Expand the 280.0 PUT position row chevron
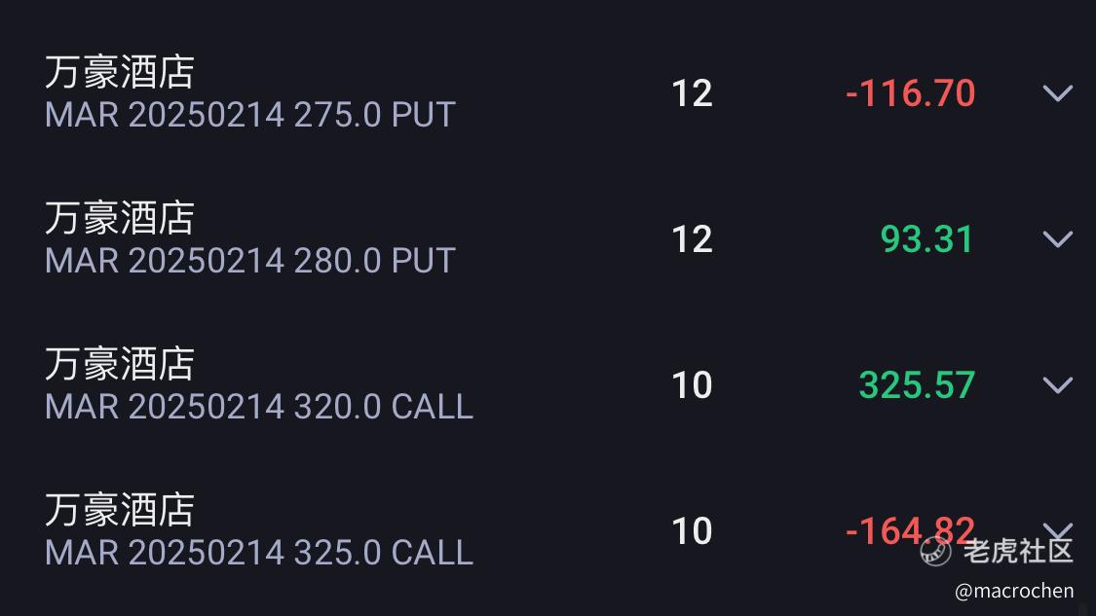 [1058, 238]
